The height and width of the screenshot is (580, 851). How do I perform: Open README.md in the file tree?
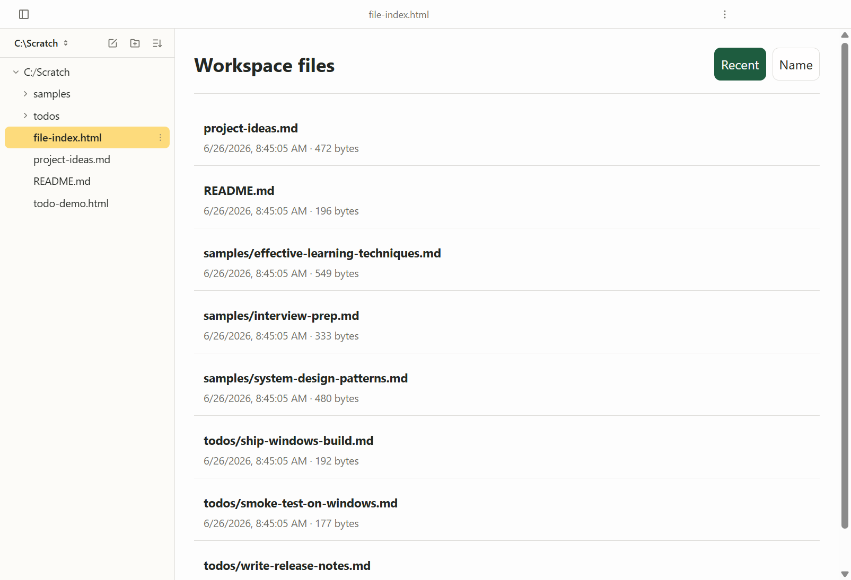coord(87,181)
